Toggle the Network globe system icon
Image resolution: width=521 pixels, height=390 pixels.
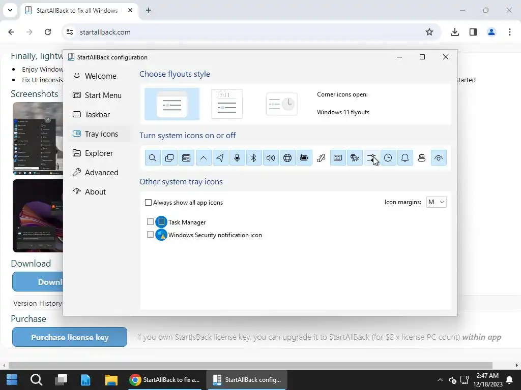(287, 158)
